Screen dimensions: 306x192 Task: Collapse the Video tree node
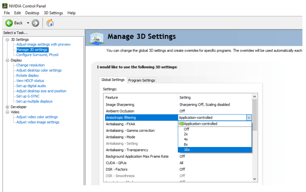pyautogui.click(x=8, y=112)
